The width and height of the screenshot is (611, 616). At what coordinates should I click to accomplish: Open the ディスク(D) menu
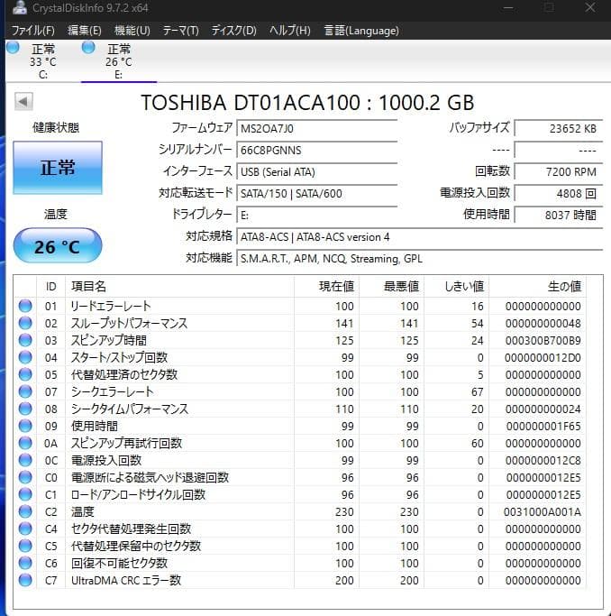(234, 31)
